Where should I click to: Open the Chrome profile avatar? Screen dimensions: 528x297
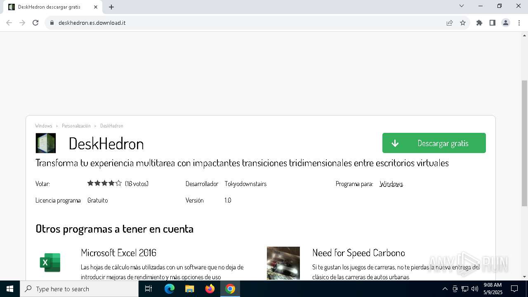(x=506, y=23)
